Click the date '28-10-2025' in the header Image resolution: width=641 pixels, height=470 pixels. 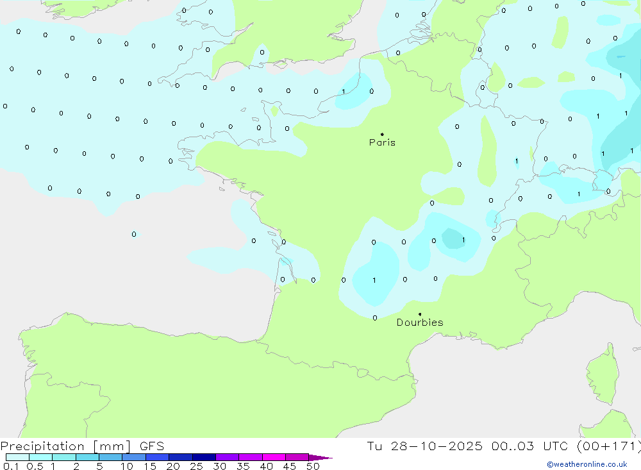point(436,446)
